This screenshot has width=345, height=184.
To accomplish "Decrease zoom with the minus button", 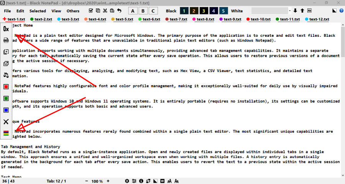I will 87,181.
